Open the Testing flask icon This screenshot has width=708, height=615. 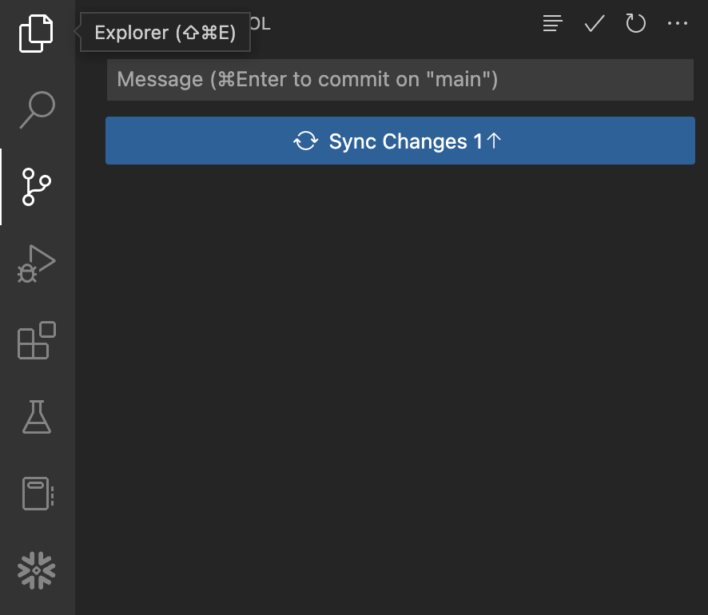(35, 417)
